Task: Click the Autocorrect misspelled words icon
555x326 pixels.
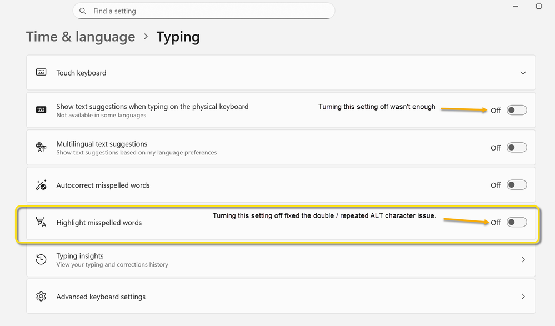Action: click(41, 185)
